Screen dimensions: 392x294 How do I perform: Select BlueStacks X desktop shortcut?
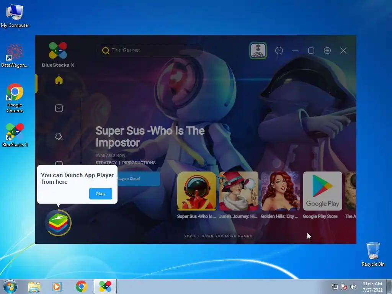[x=15, y=135]
